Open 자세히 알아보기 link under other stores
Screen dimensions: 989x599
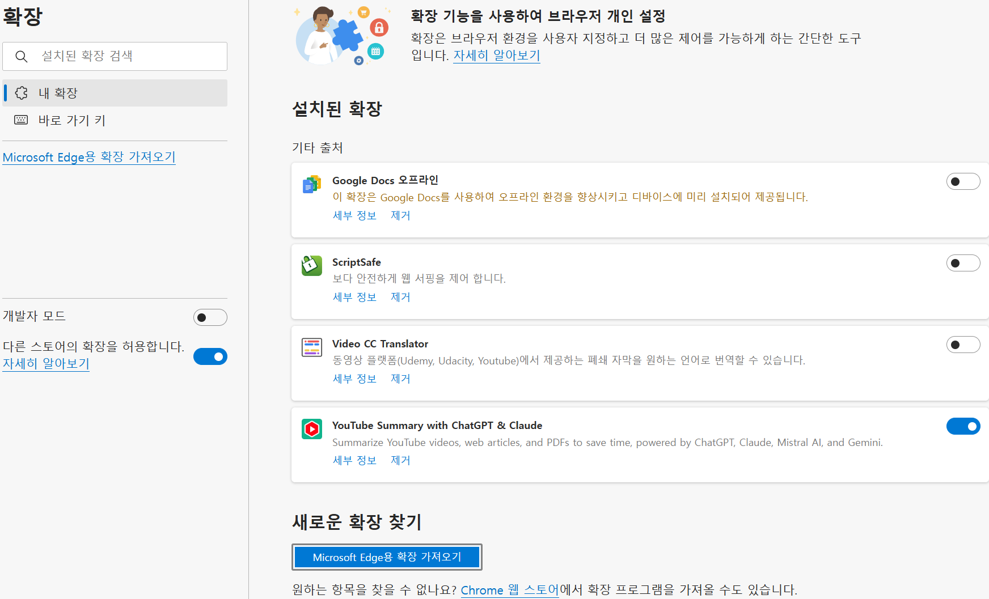pos(46,363)
